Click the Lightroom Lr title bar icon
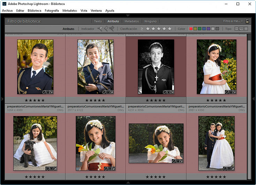This screenshot has height=185, width=256. [x=4, y=3]
